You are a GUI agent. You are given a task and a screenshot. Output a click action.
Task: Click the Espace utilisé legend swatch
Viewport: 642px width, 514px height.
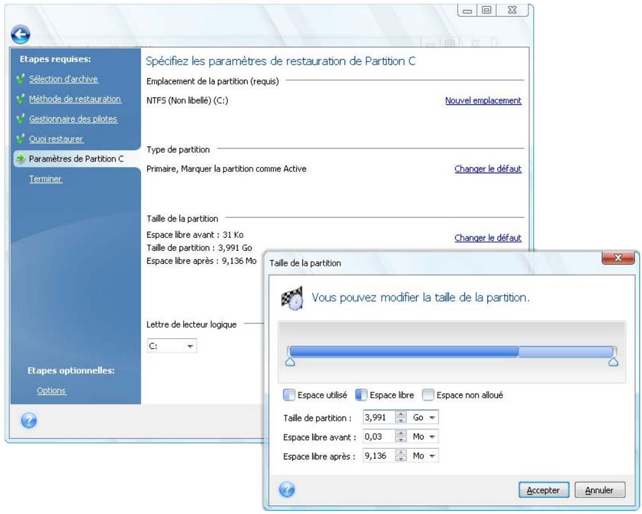[289, 395]
